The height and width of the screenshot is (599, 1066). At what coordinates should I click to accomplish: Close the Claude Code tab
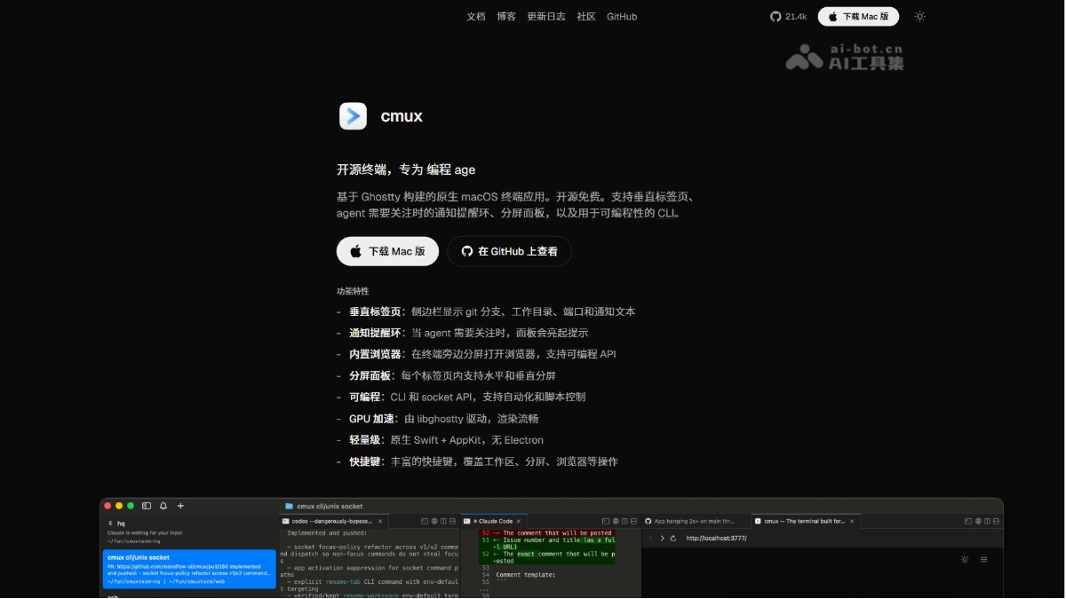pyautogui.click(x=519, y=521)
